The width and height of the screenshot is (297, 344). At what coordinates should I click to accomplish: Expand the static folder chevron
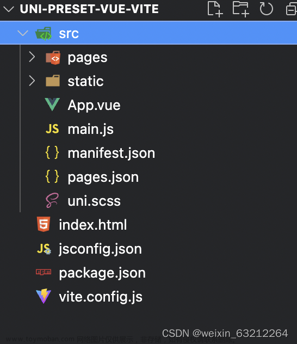[x=32, y=81]
